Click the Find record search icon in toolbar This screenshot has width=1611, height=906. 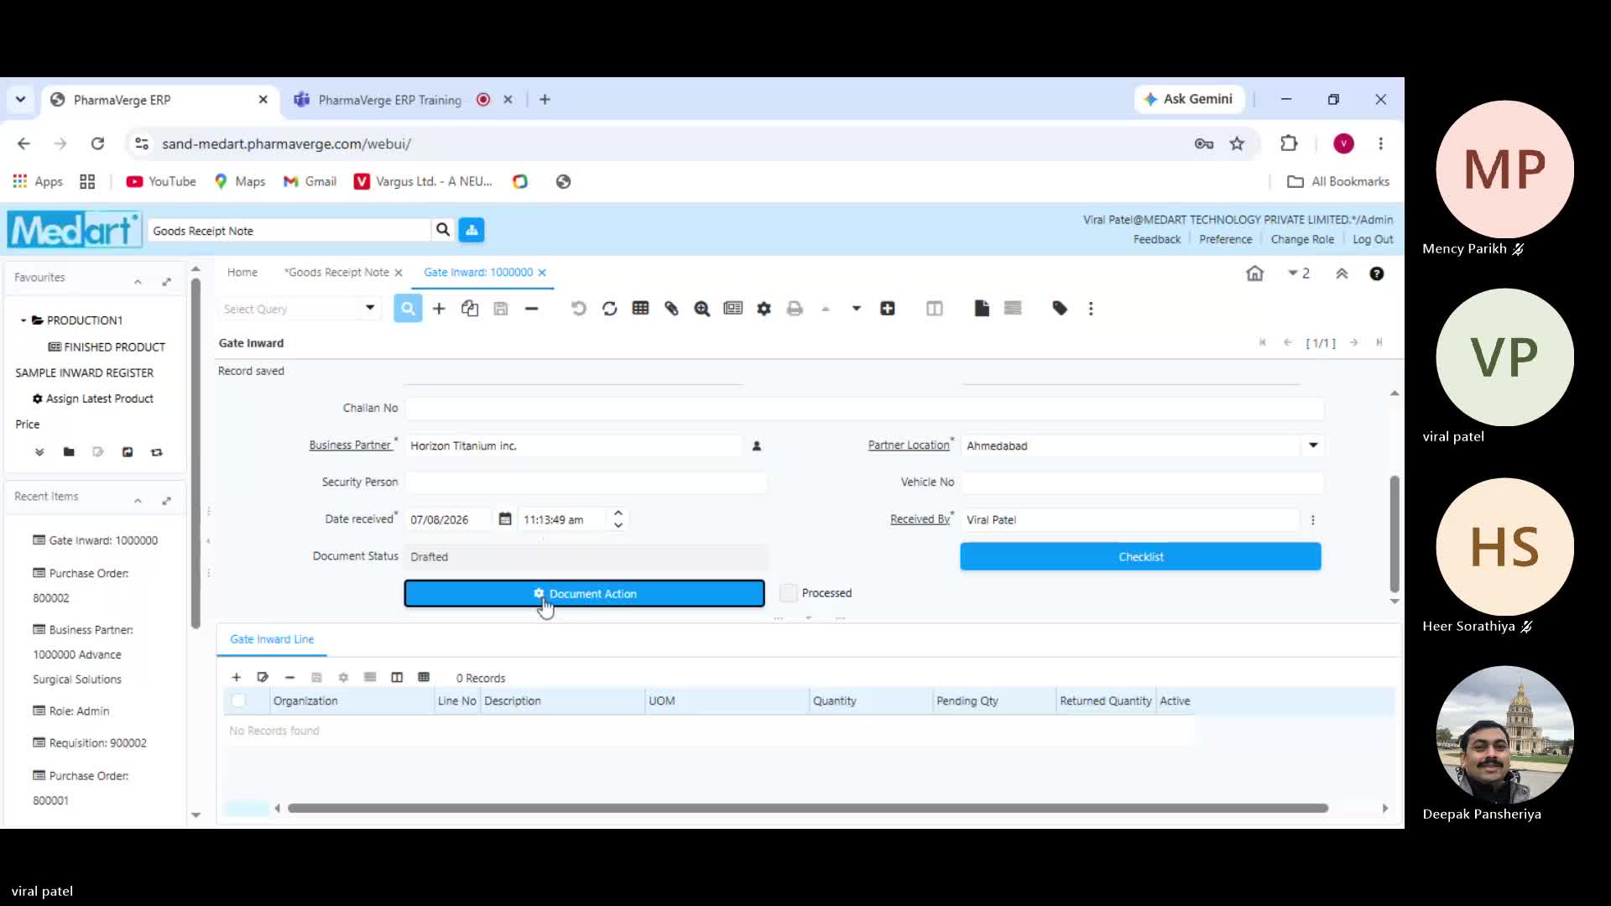click(x=408, y=309)
